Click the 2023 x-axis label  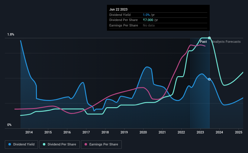(x=200, y=132)
